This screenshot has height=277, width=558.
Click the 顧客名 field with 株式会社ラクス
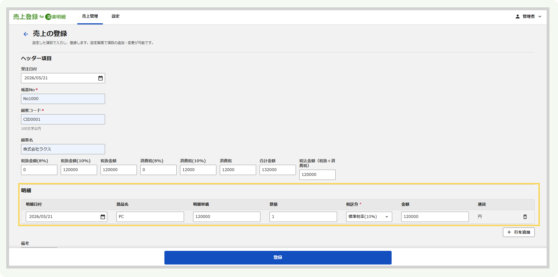pos(63,149)
